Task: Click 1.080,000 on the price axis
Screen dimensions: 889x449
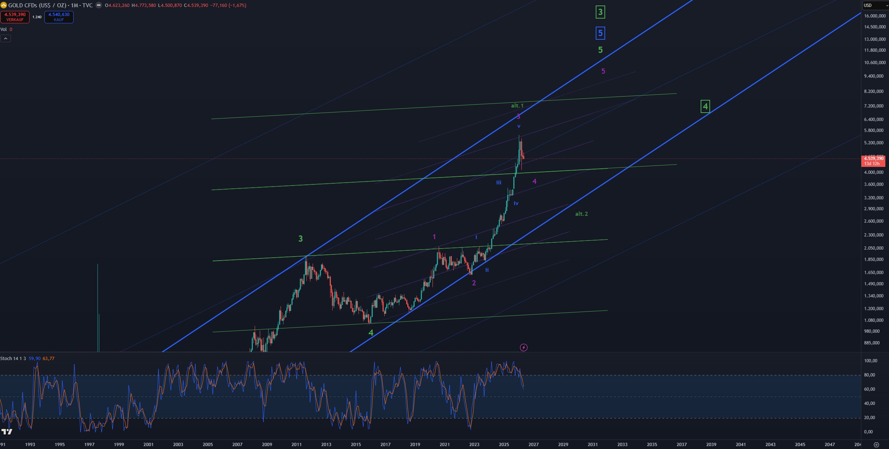Action: [874, 320]
